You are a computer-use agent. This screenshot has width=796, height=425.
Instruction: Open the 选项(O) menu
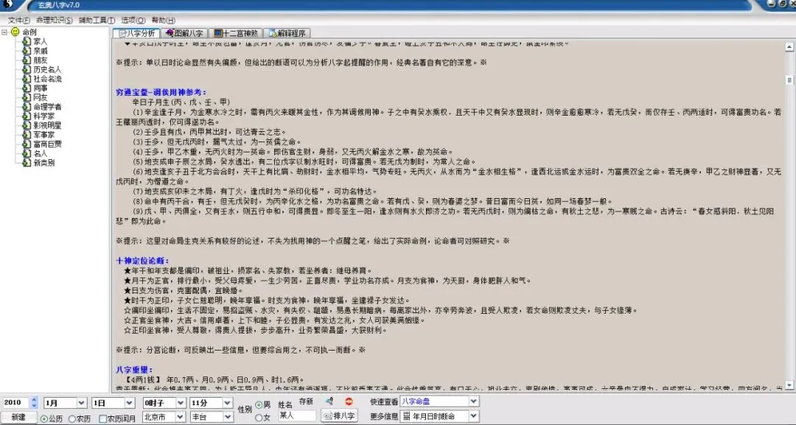click(x=133, y=21)
